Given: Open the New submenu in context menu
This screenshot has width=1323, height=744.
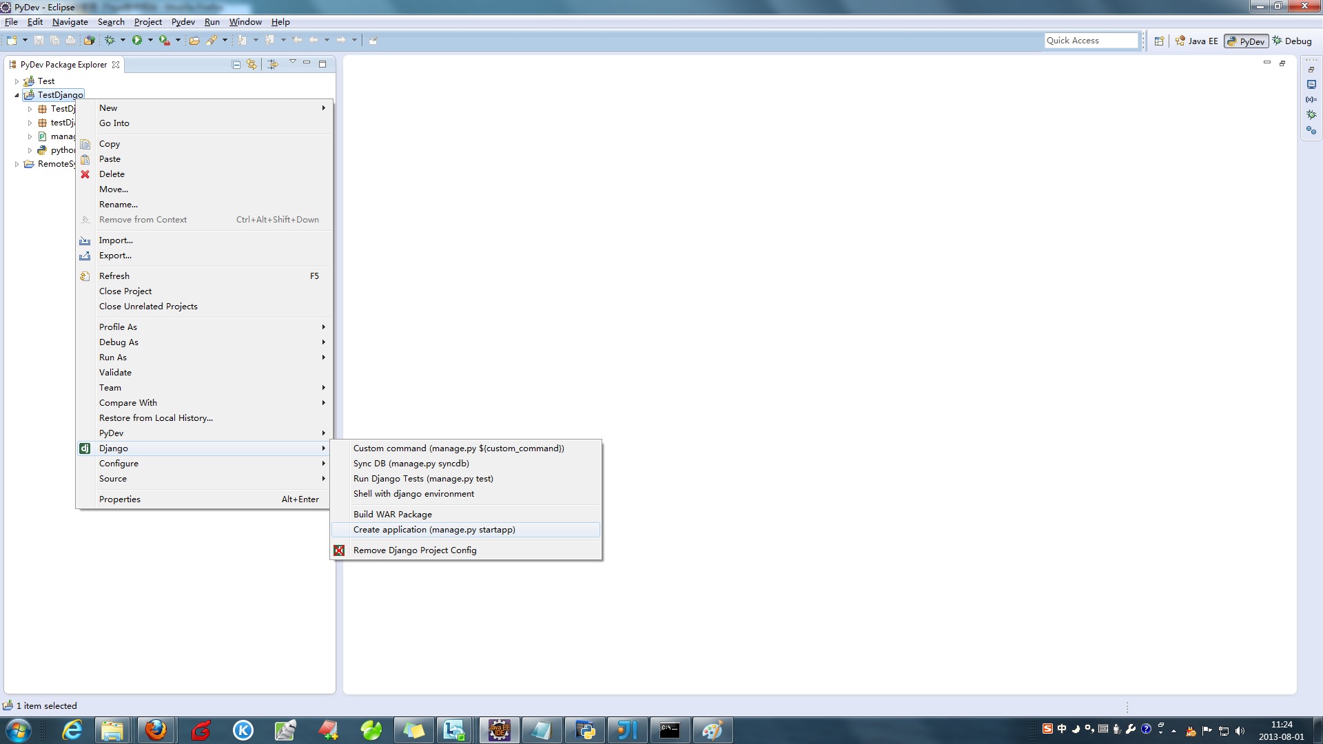Looking at the screenshot, I should [x=205, y=108].
